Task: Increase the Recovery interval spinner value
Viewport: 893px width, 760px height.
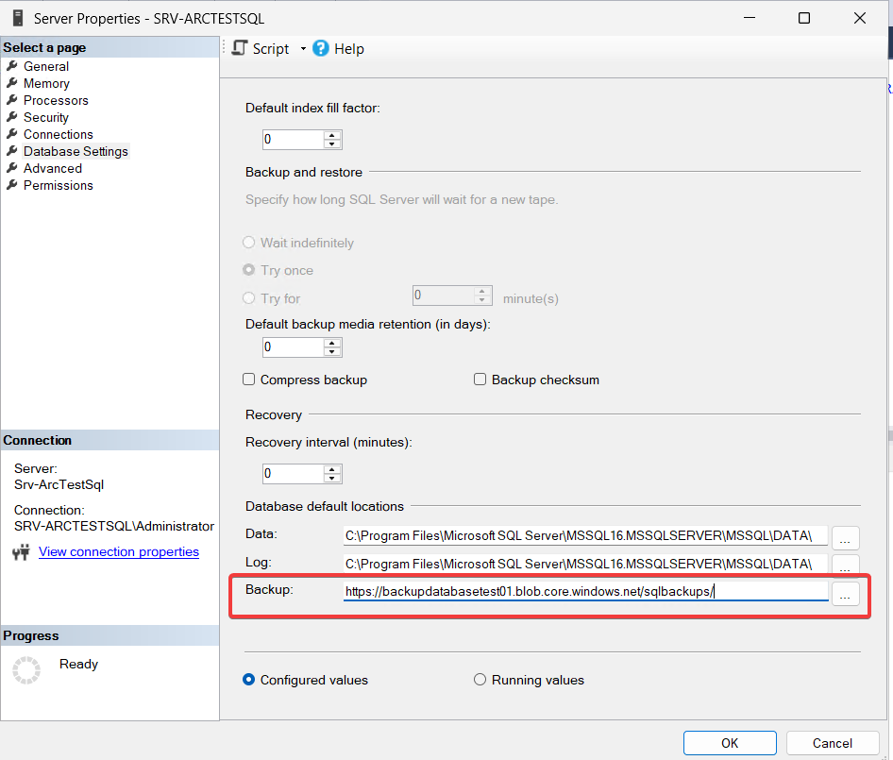Action: pyautogui.click(x=331, y=468)
